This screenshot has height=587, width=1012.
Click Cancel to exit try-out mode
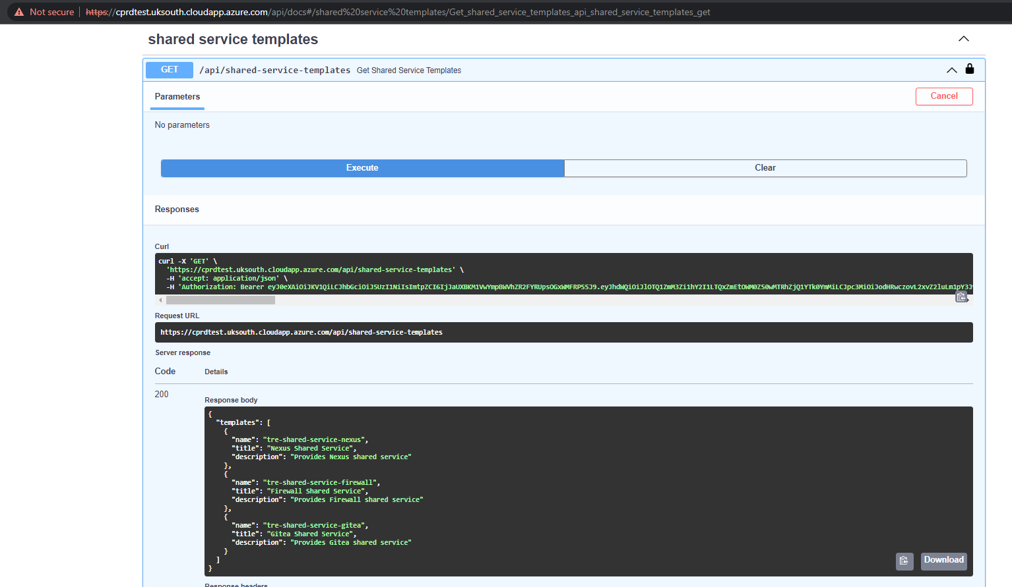(944, 96)
